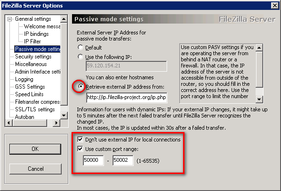The height and width of the screenshot is (191, 281).
Task: Click the tree vertical scrollbar thumb
Action: (x=64, y=64)
